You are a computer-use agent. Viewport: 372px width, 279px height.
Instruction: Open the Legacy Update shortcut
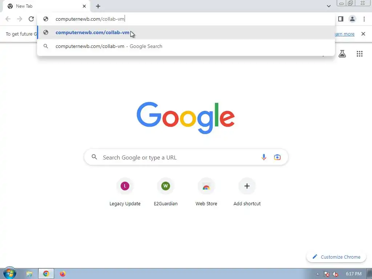pyautogui.click(x=125, y=193)
